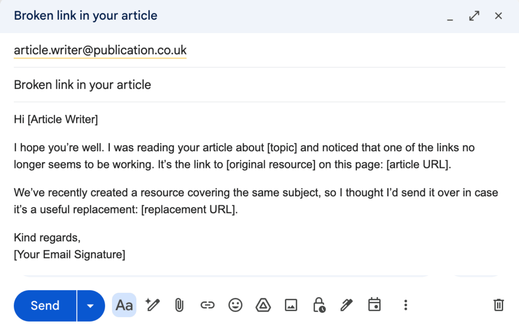Insert link using the chain icon
Image resolution: width=519 pixels, height=333 pixels.
(208, 305)
